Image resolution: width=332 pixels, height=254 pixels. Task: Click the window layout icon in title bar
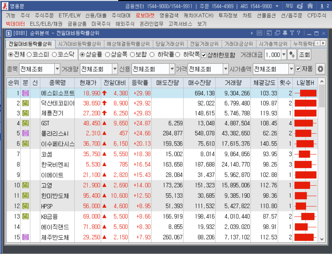coord(269,33)
